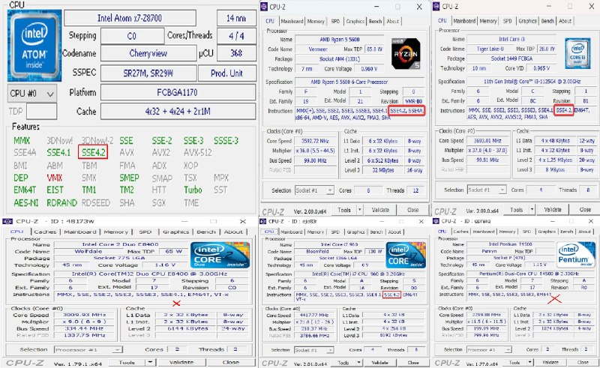
Task: Open Processor #1 selection in Core 2 Duo window
Action: pyautogui.click(x=88, y=350)
